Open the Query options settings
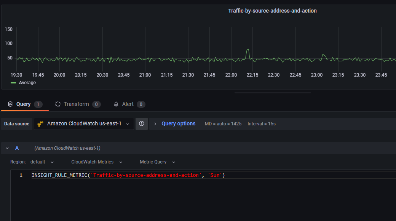 (x=178, y=123)
